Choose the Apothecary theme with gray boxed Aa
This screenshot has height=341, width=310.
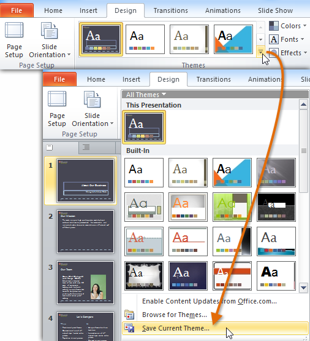(x=144, y=207)
